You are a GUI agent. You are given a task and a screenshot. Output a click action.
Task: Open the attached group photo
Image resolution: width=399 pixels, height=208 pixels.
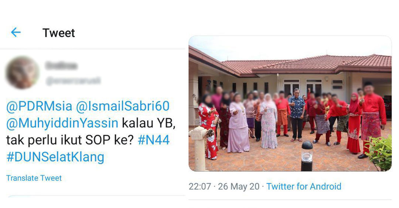290,103
